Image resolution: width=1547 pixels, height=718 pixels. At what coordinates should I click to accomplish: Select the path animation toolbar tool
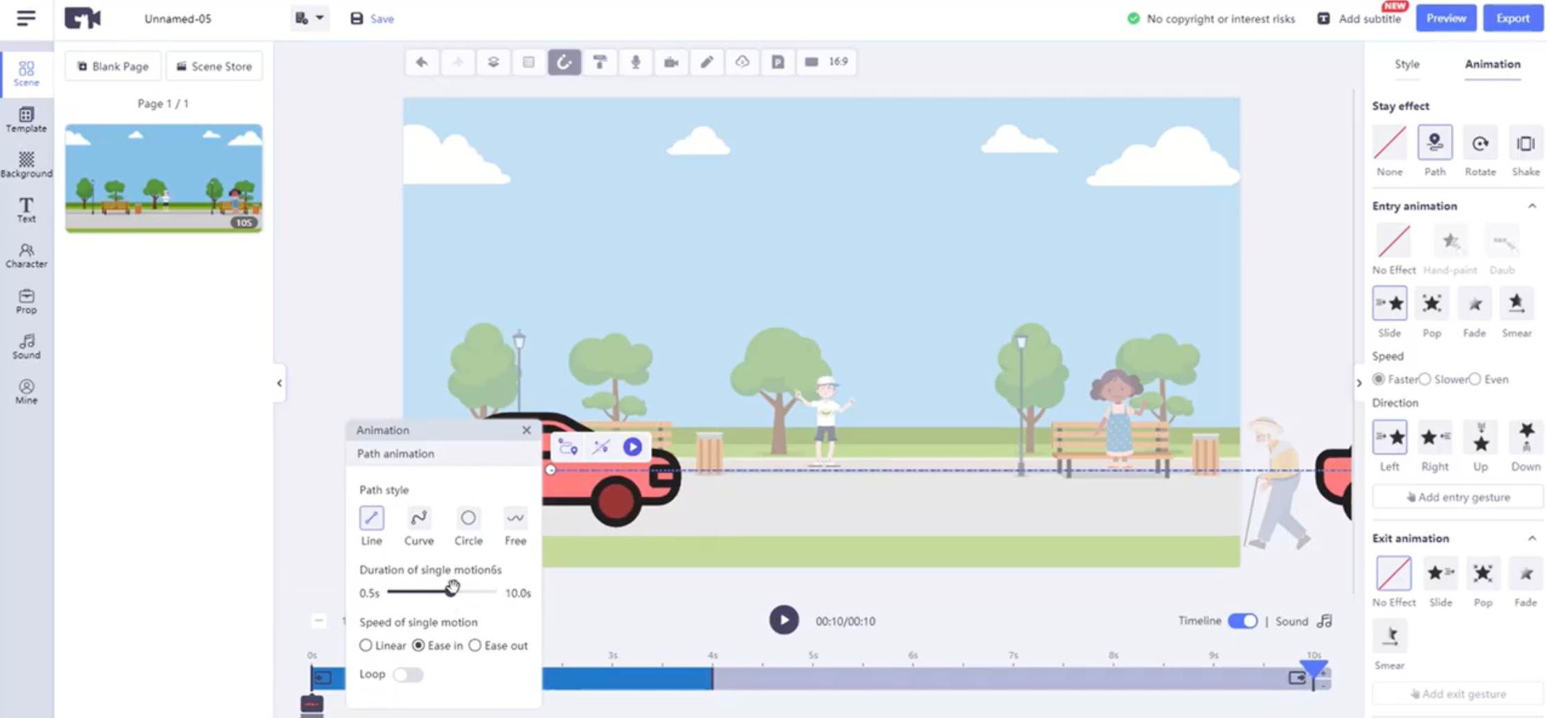[564, 62]
